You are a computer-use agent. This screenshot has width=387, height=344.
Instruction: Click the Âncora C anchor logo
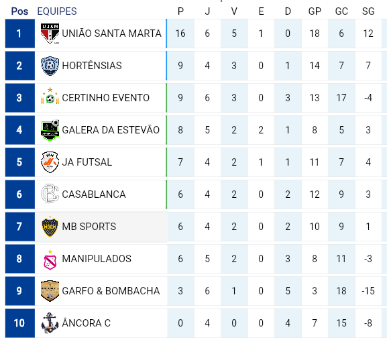(x=50, y=323)
